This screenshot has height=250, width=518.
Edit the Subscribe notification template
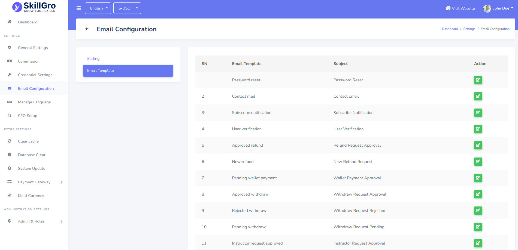[478, 113]
